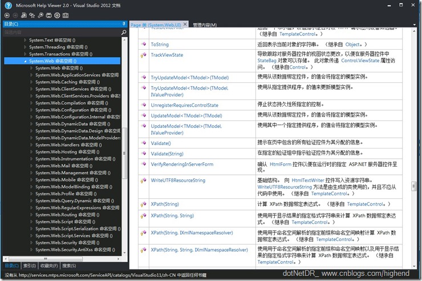Filter contents in the 筛选内容 input field
This screenshot has width=422, height=281.
(62, 33)
